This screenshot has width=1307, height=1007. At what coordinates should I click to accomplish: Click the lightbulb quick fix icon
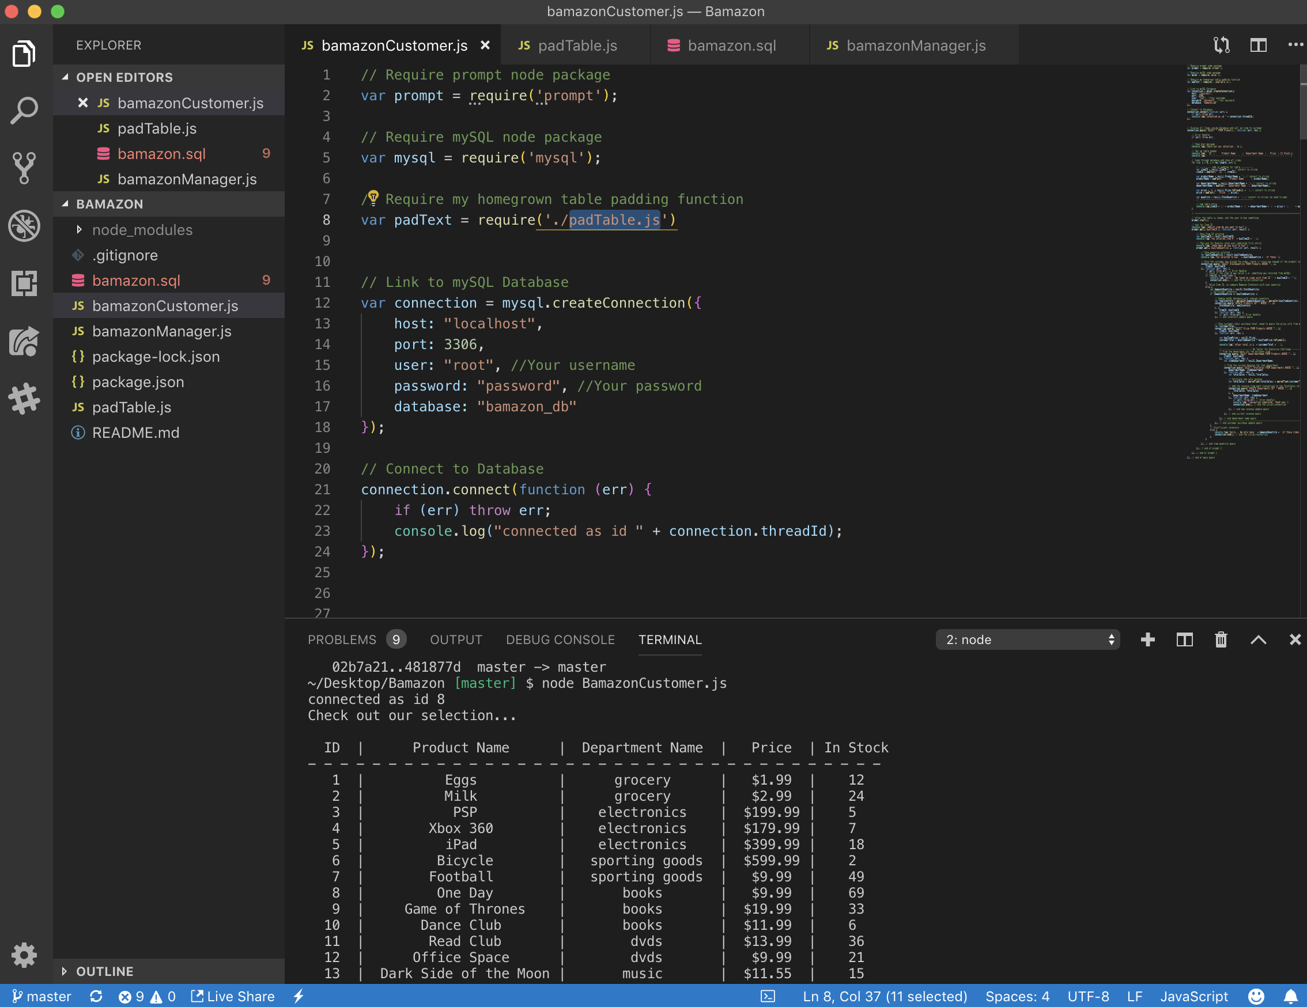tap(373, 198)
